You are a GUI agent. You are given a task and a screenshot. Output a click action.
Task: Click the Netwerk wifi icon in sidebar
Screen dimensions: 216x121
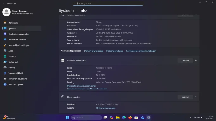5,39
